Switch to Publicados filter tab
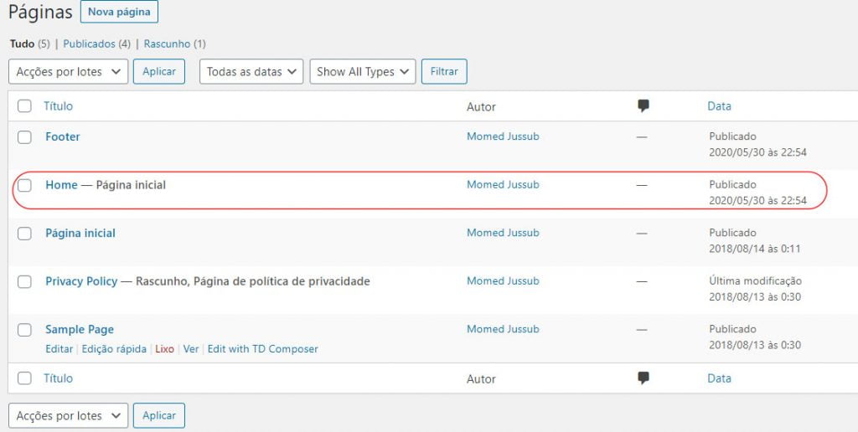The height and width of the screenshot is (432, 858). (89, 44)
